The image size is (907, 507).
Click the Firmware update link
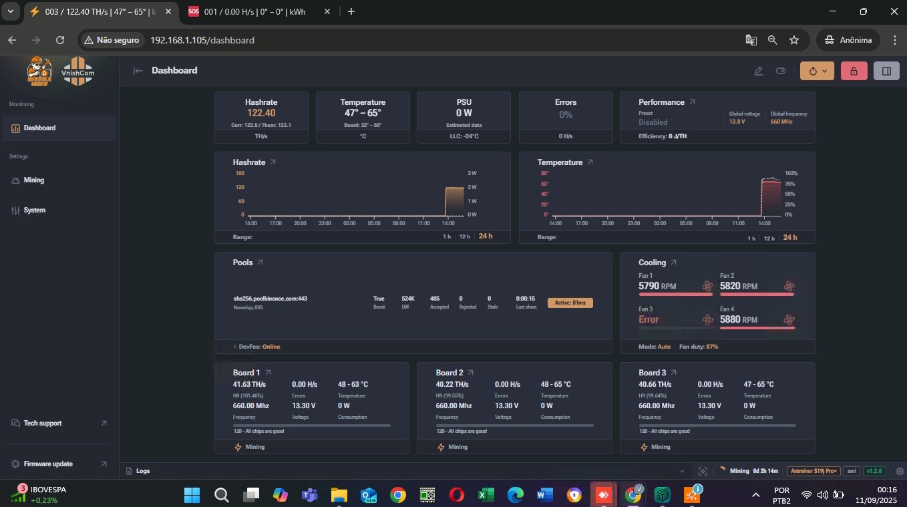pos(48,464)
